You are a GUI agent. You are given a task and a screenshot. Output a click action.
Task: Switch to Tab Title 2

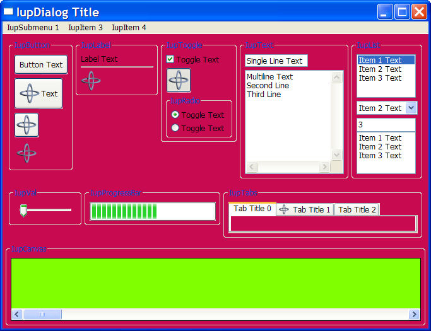[x=357, y=209]
